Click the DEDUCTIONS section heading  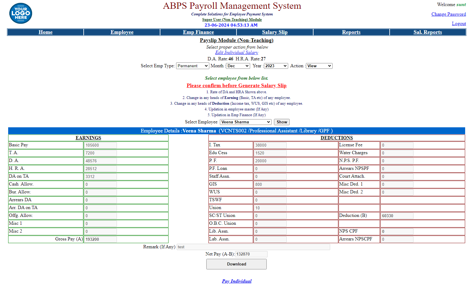coord(337,138)
